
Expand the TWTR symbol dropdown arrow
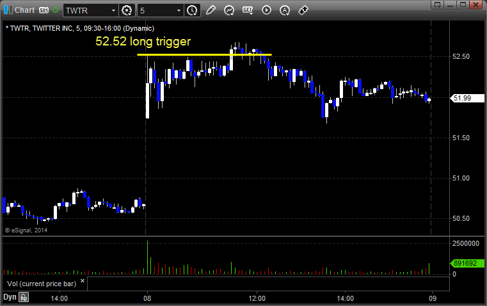[113, 10]
